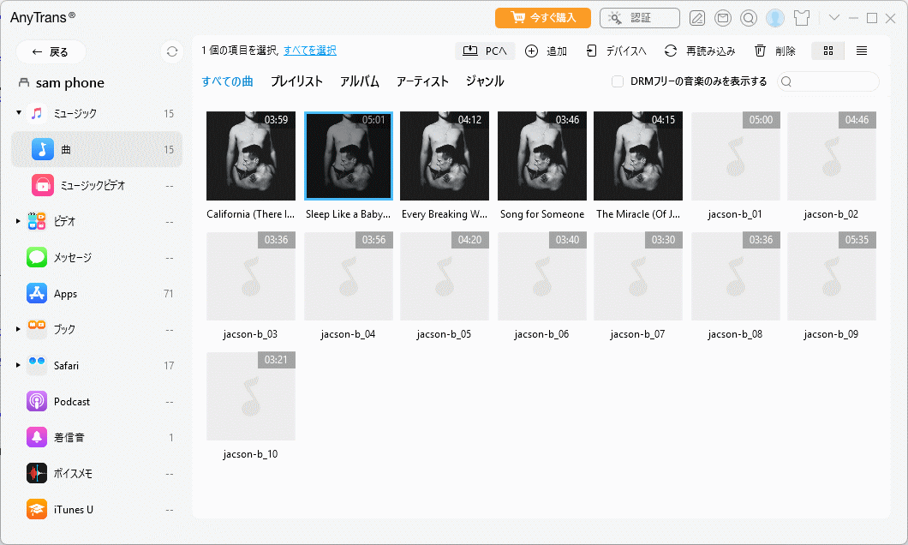Open the iTunes U icon
Screen dimensions: 908x545
[x=37, y=509]
